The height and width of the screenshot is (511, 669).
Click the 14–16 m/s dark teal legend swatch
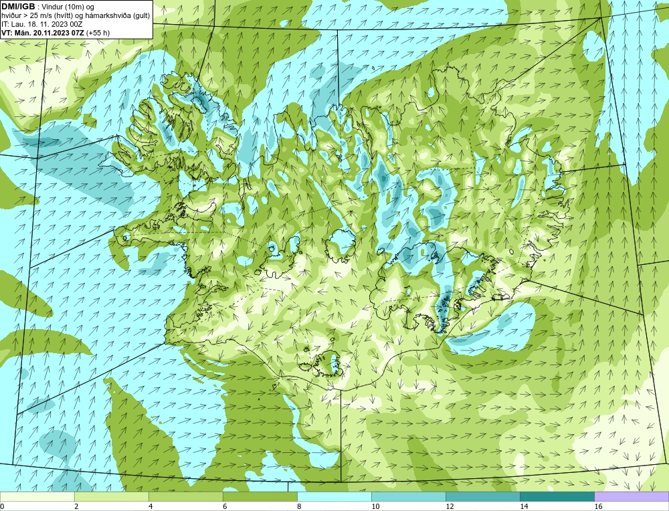point(557,496)
